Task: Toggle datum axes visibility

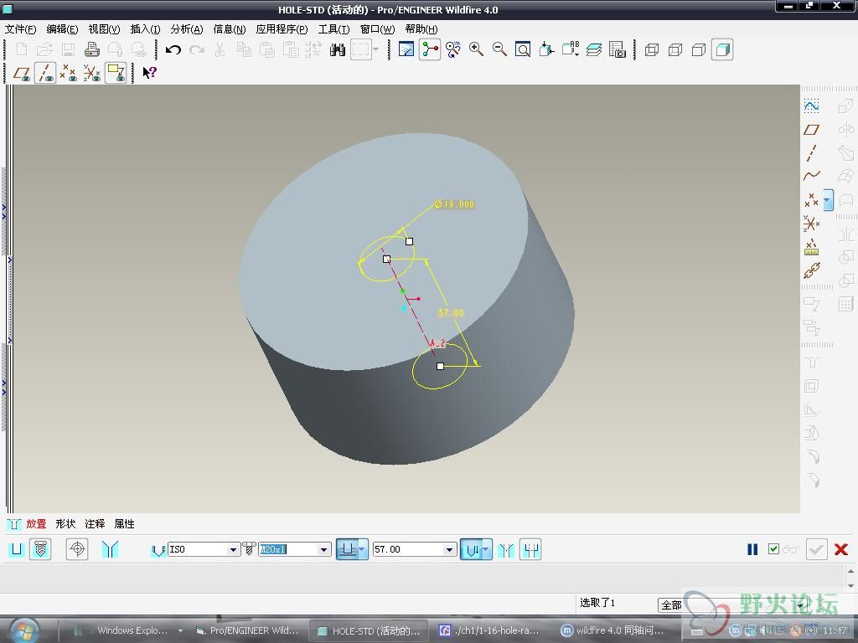Action: click(45, 73)
